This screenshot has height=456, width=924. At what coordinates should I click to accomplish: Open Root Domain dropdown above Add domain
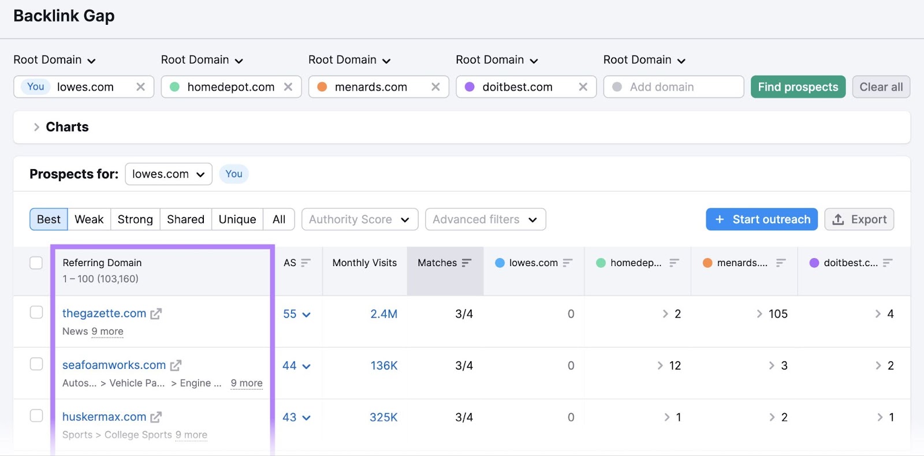pyautogui.click(x=644, y=60)
